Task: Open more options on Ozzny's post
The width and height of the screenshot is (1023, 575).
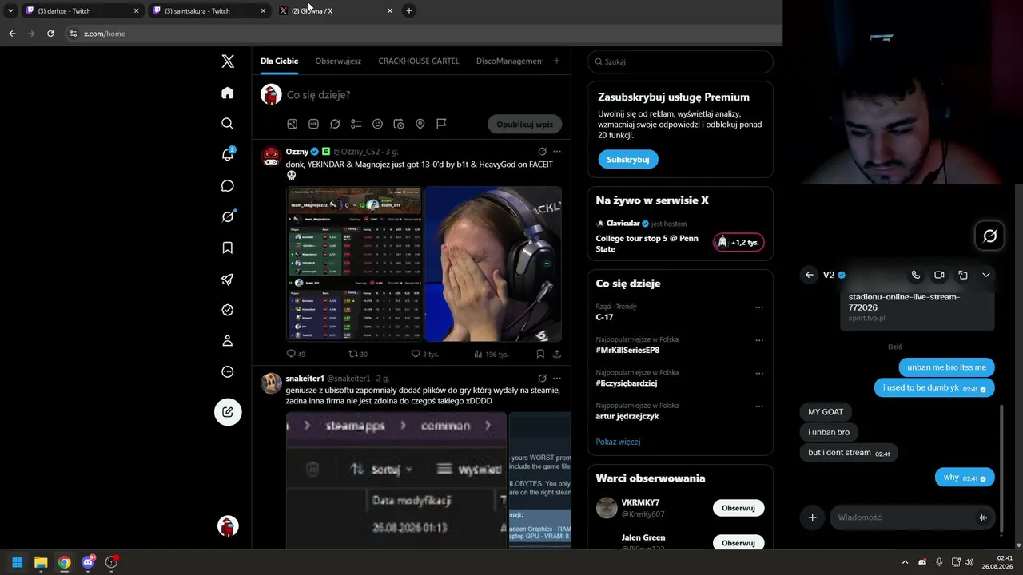Action: click(x=557, y=152)
